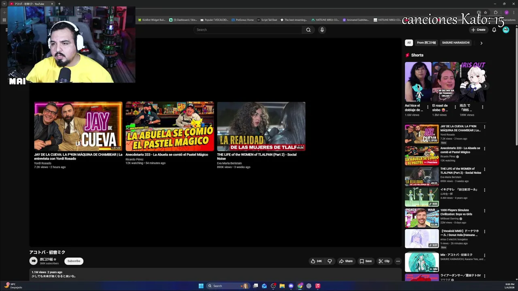Expand the video description box
Viewport: 518px width, 291px height.
pyautogui.click(x=215, y=274)
